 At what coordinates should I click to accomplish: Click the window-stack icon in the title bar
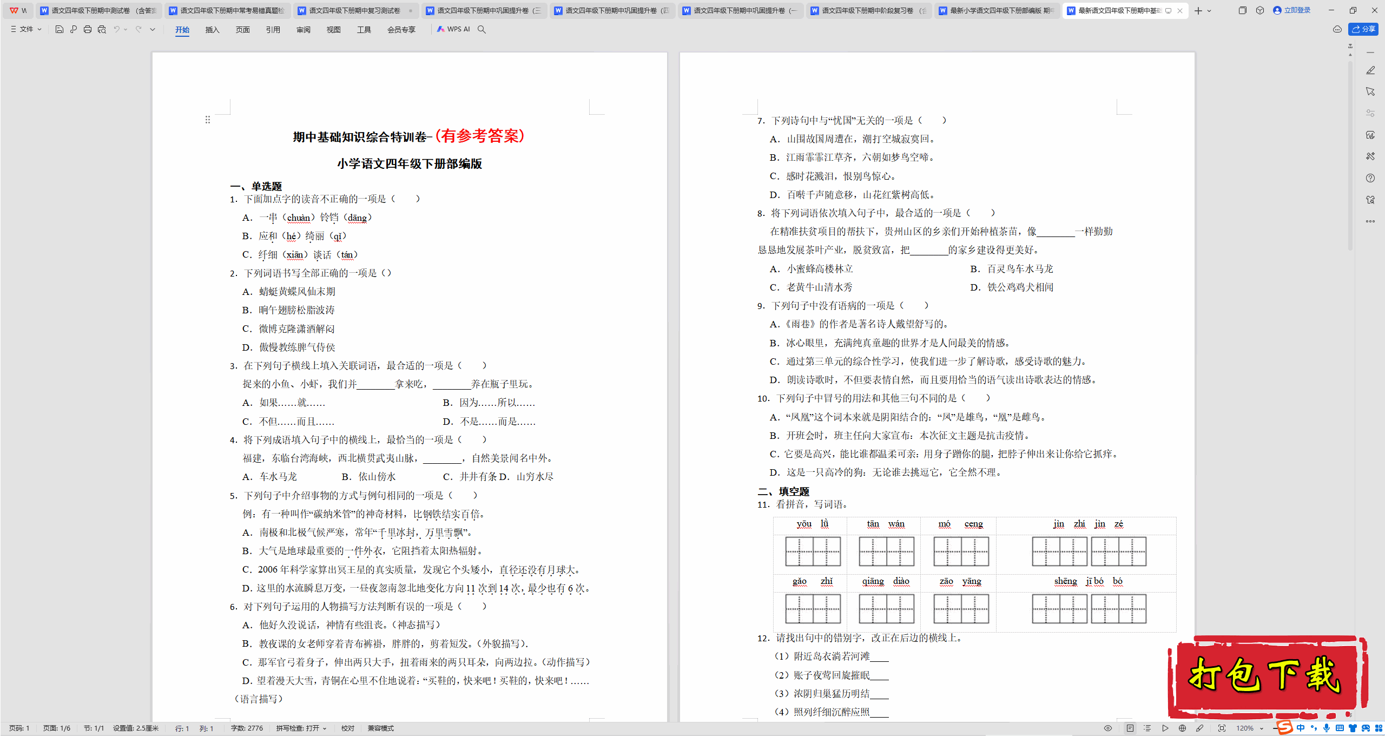(1242, 10)
